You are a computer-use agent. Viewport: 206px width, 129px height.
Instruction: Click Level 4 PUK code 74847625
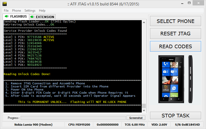click(x=34, y=59)
